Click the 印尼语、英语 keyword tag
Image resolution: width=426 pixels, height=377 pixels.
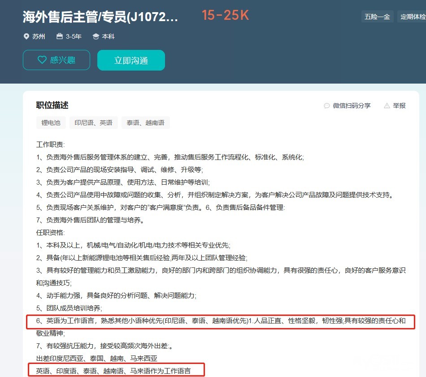(x=93, y=123)
